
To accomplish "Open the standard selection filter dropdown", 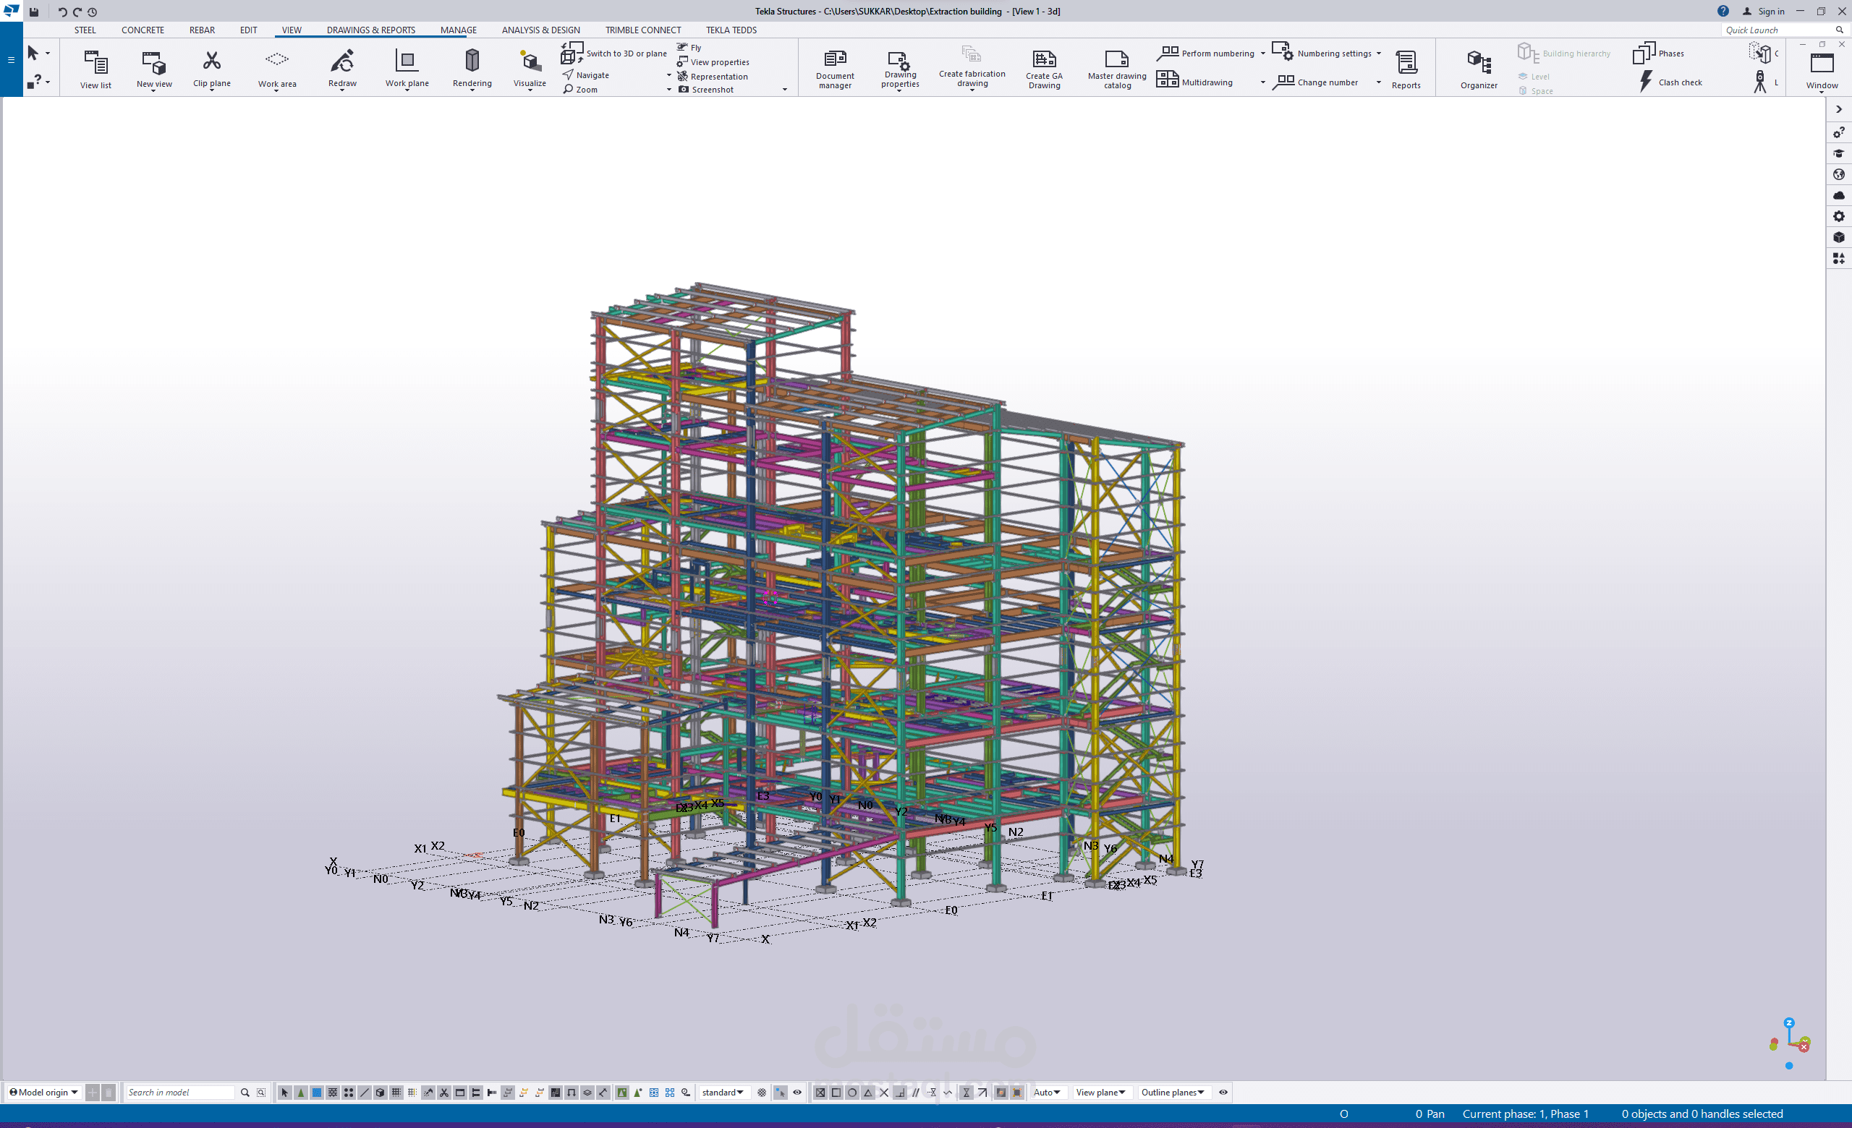I will pyautogui.click(x=722, y=1093).
